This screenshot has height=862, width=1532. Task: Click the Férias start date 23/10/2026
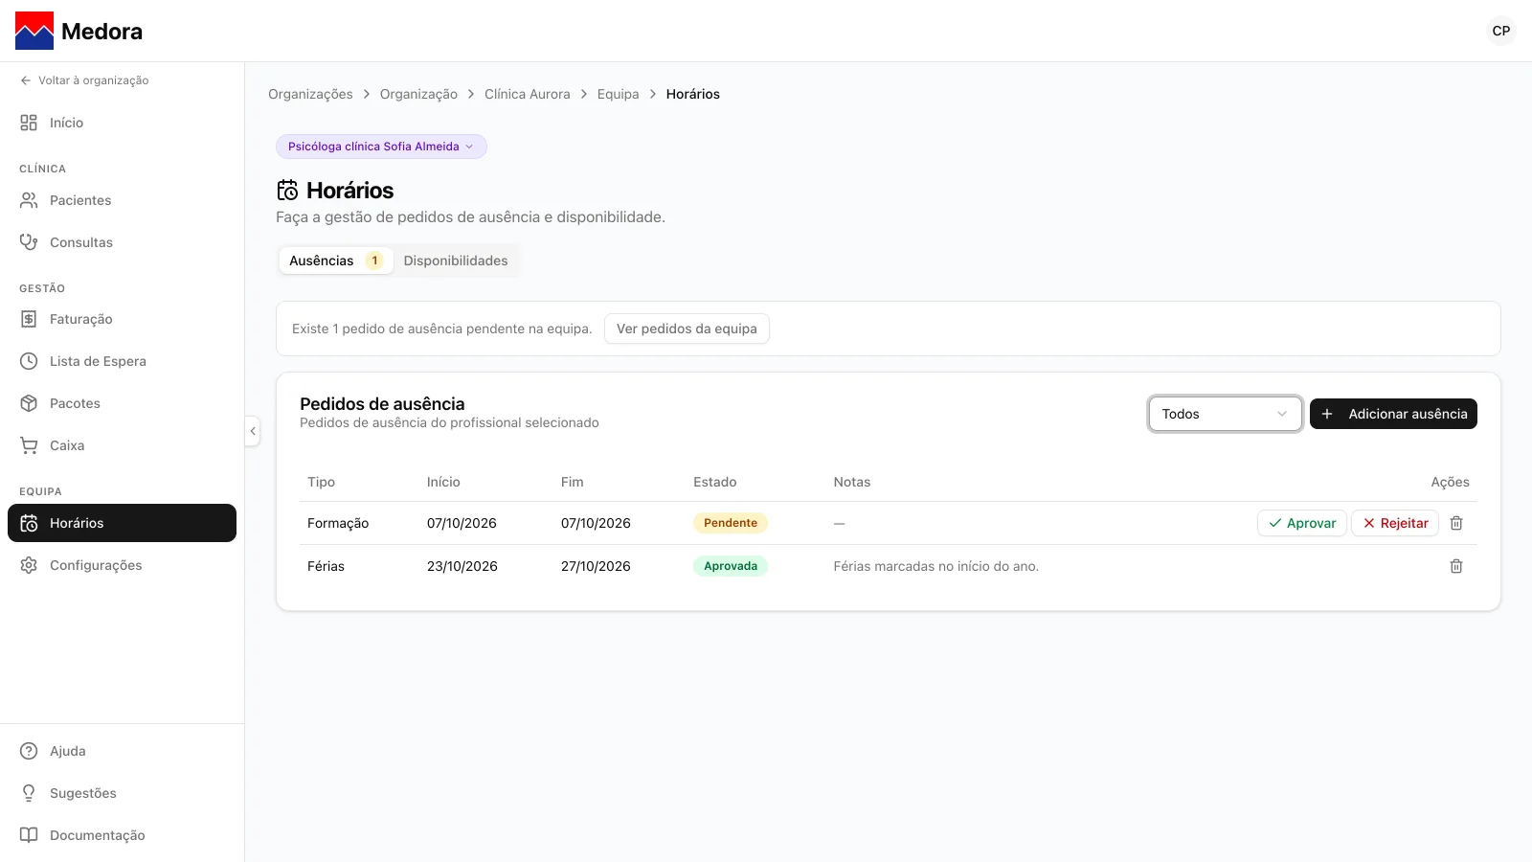click(x=462, y=566)
